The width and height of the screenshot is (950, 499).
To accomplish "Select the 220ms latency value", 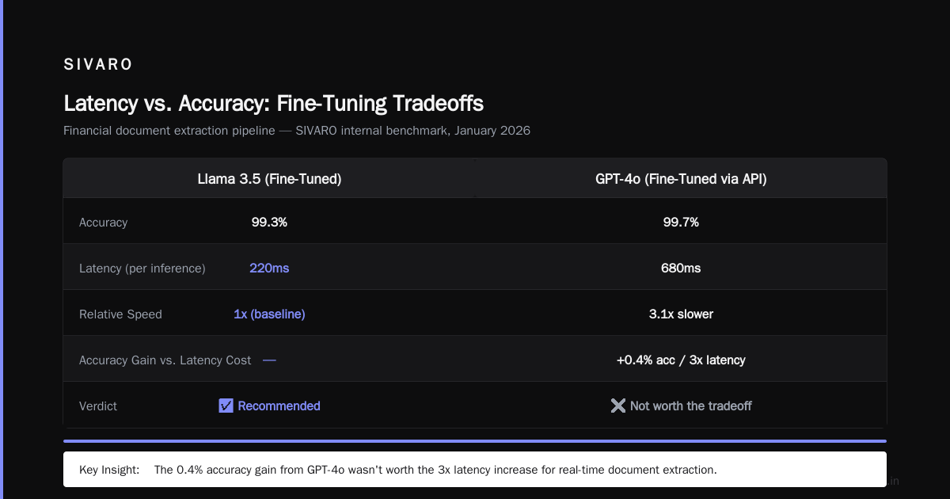I will [x=269, y=269].
